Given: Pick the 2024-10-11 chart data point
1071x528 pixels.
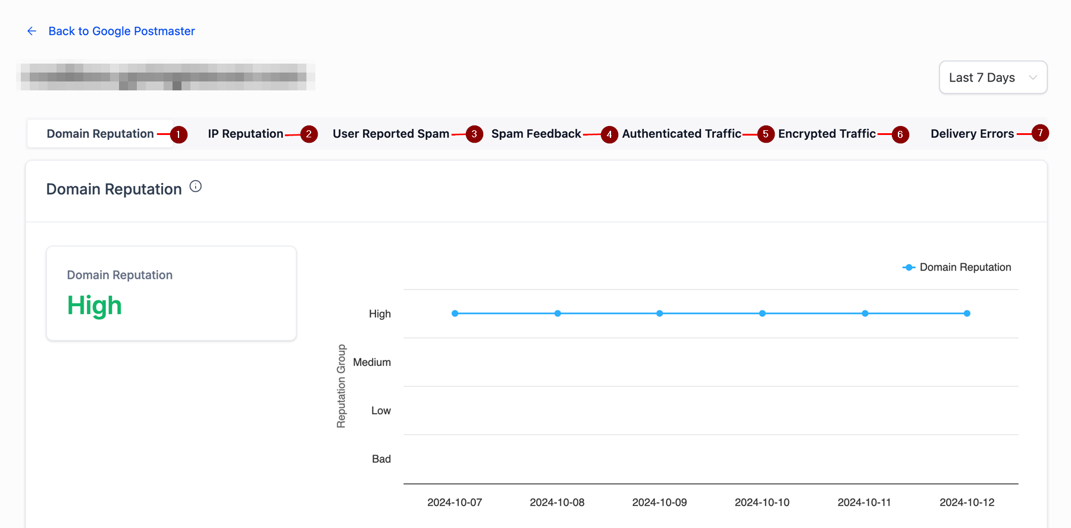Looking at the screenshot, I should click(x=865, y=313).
